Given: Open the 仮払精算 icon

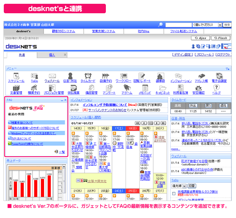Looking at the screenshot, I should coord(74,88).
